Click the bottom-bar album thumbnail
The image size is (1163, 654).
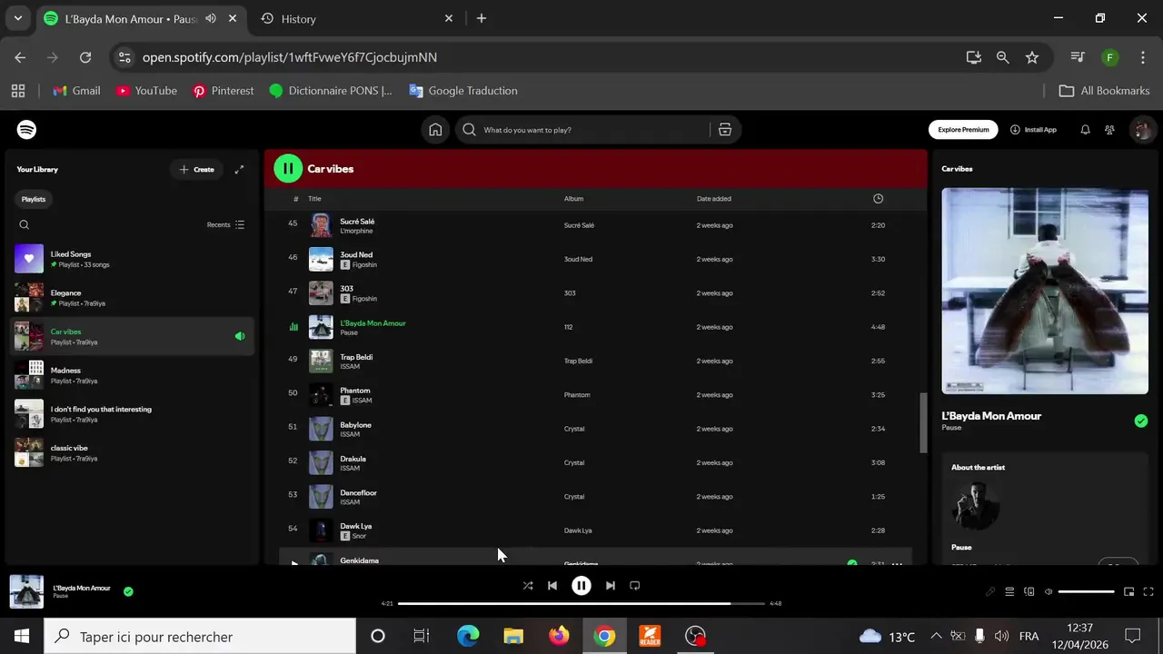coord(26,591)
